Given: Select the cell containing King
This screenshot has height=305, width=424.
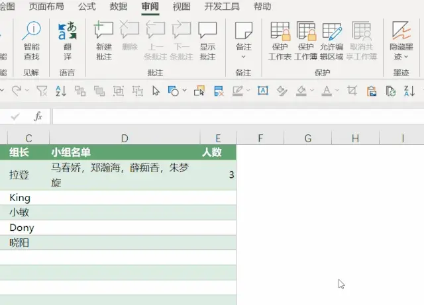Looking at the screenshot, I should pos(28,198).
